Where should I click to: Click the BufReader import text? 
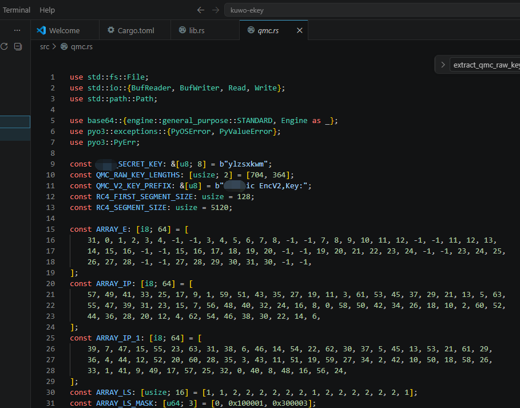(151, 88)
